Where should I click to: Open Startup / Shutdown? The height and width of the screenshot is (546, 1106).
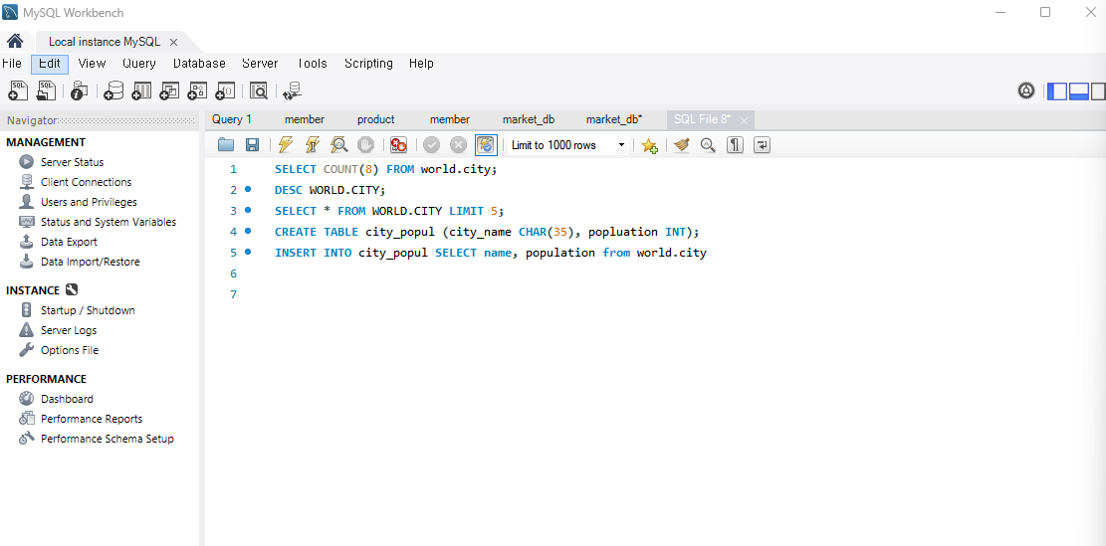pos(88,310)
